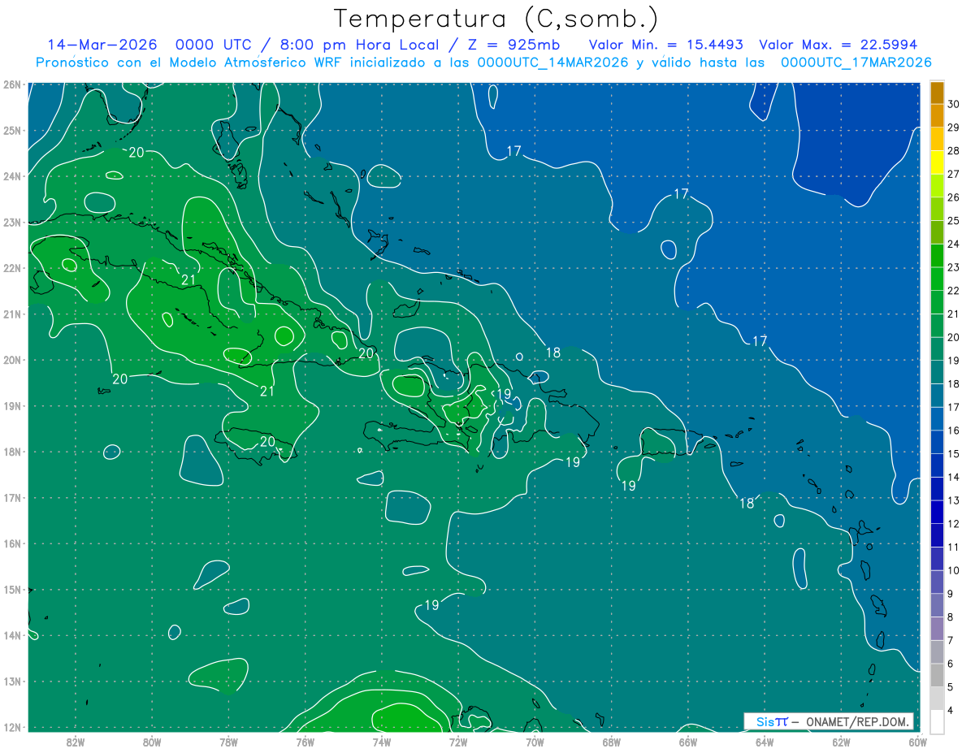Click the yellow colorbar swatch between 27 and 28
This screenshot has width=975, height=753.
tap(937, 162)
